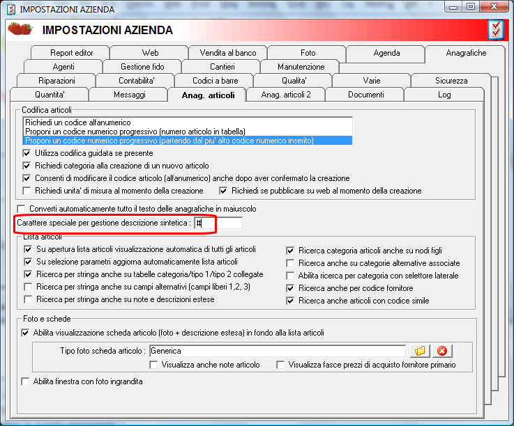Enable 'Abilita ricerca per categoria con selettore laterale'

click(x=290, y=276)
